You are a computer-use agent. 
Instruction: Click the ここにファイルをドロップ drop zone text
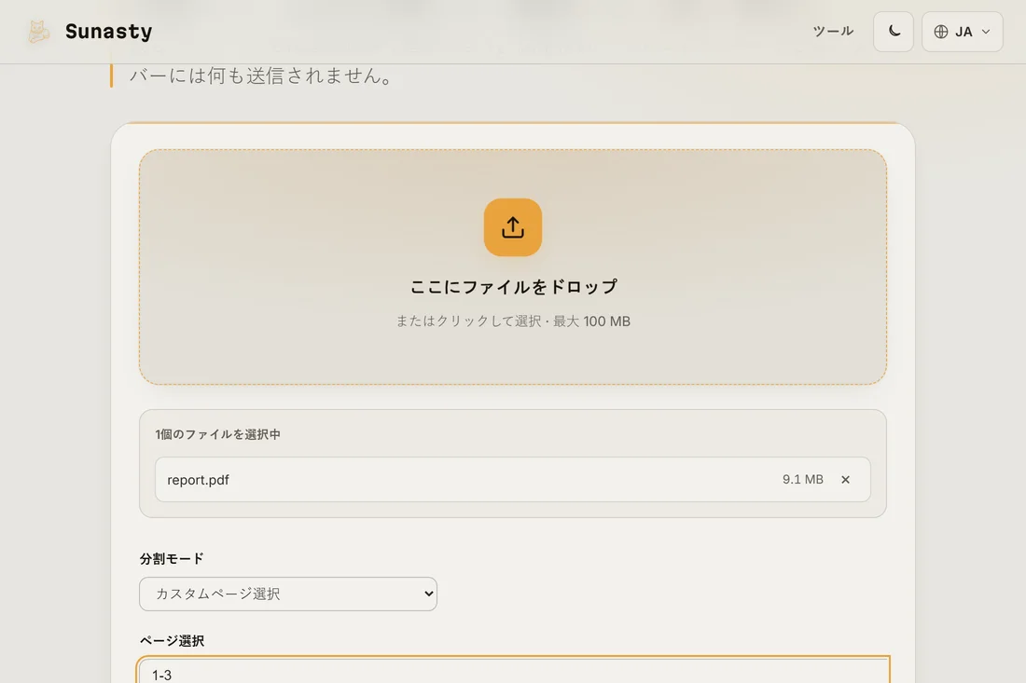[513, 286]
